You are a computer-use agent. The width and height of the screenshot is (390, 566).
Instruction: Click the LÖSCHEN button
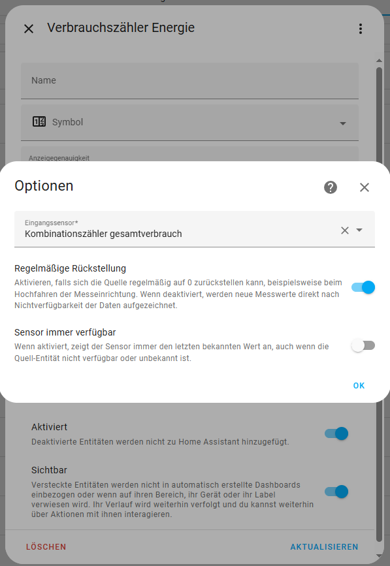click(x=46, y=547)
